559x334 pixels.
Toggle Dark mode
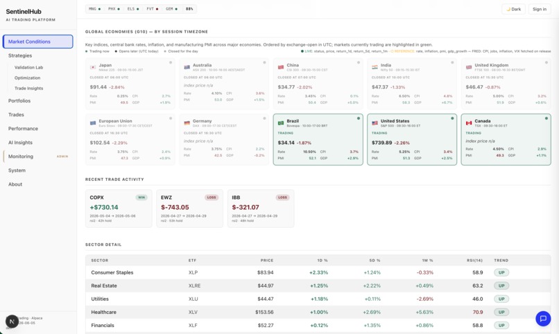[513, 9]
